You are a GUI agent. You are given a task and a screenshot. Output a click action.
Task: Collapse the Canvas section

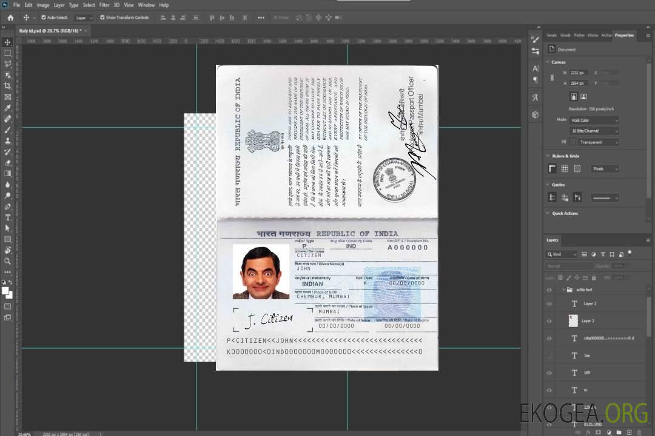pyautogui.click(x=548, y=62)
